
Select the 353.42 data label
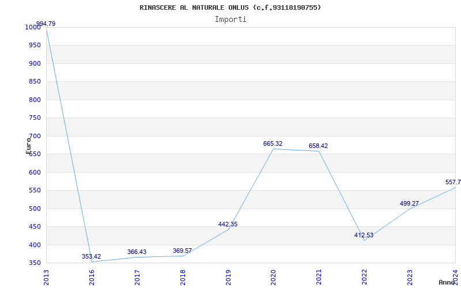pyautogui.click(x=91, y=256)
